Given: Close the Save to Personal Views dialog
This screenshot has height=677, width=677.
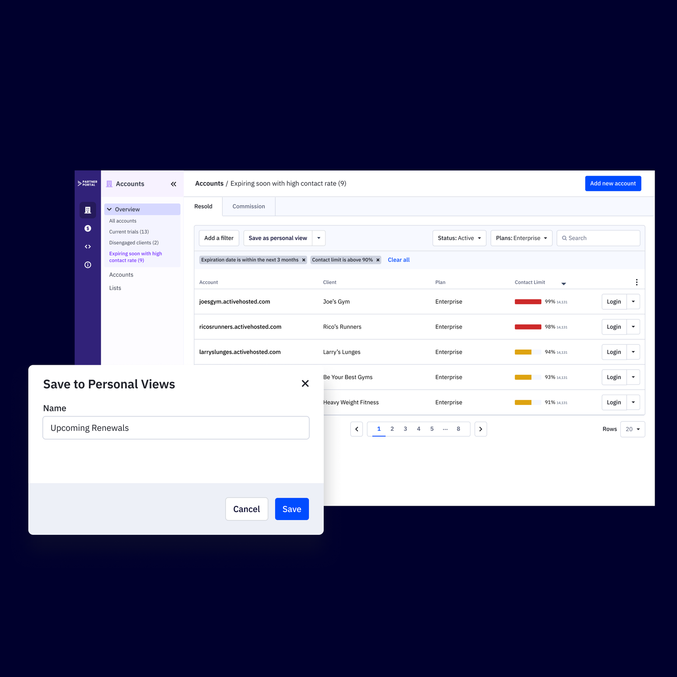Looking at the screenshot, I should [x=305, y=383].
